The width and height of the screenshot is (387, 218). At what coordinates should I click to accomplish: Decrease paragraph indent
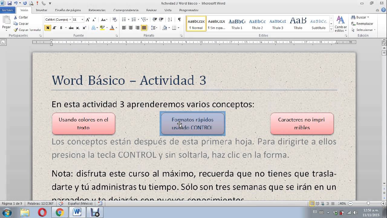pos(155,20)
